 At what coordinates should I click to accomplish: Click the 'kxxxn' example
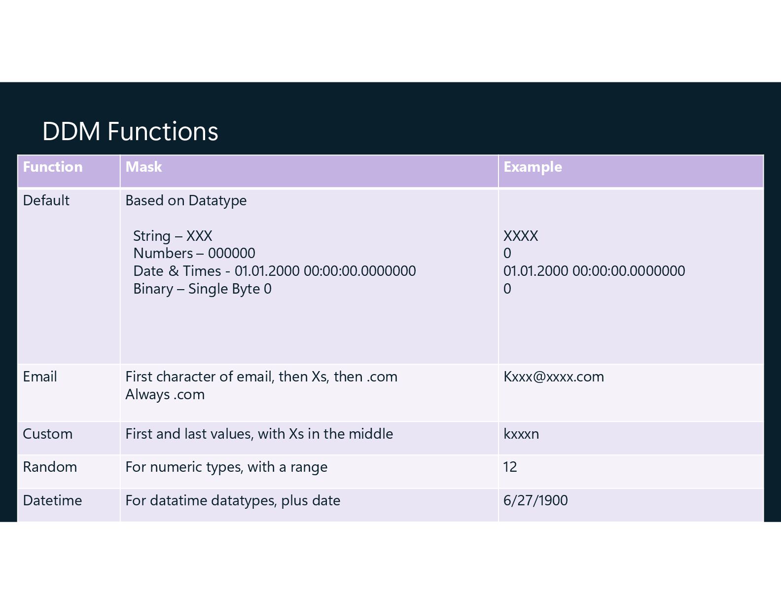pos(521,434)
